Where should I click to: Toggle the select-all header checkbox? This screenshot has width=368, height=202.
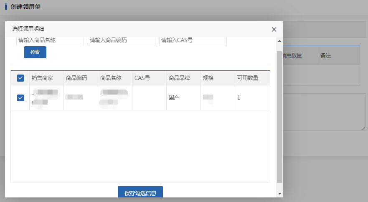coord(20,78)
